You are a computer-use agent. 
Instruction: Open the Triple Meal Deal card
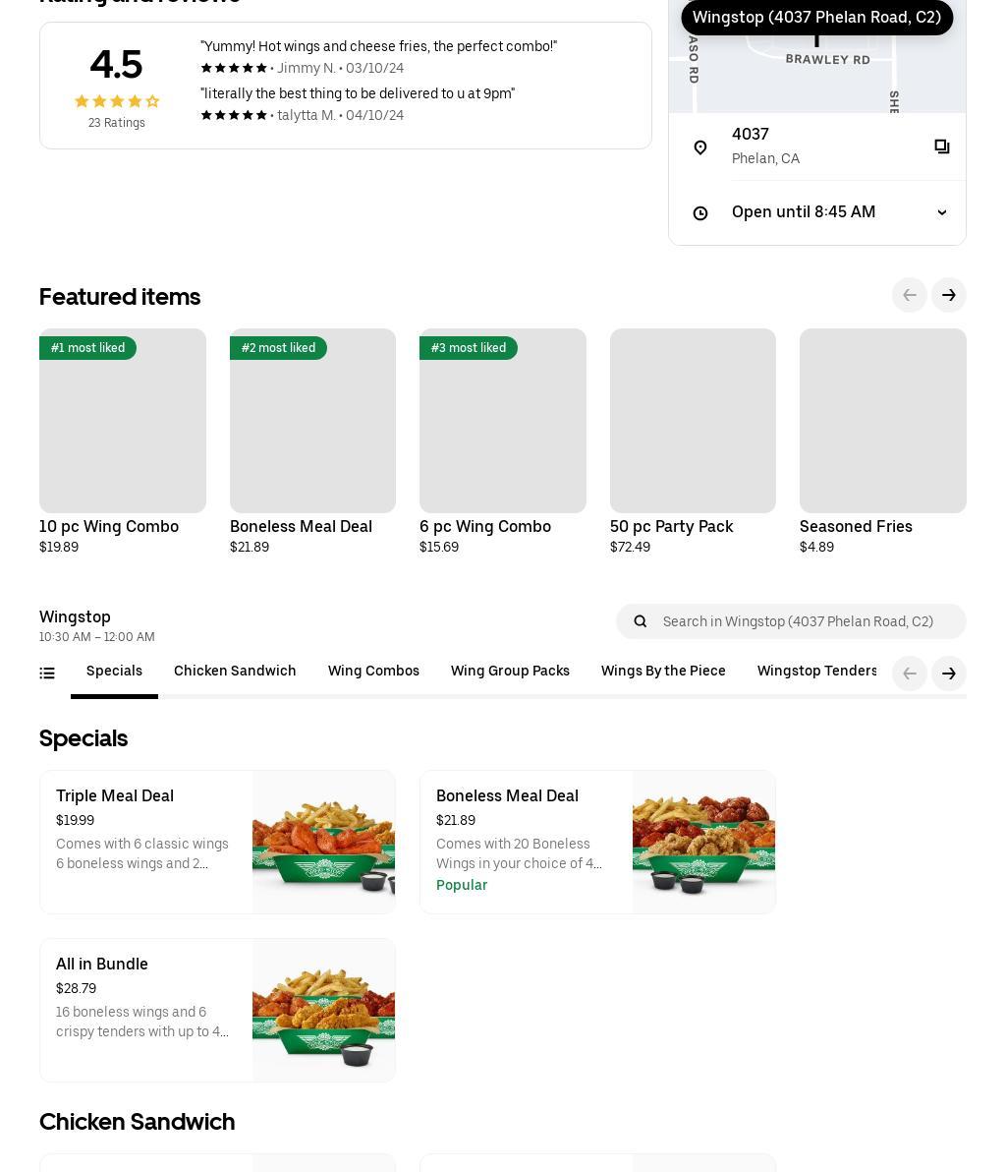(217, 842)
